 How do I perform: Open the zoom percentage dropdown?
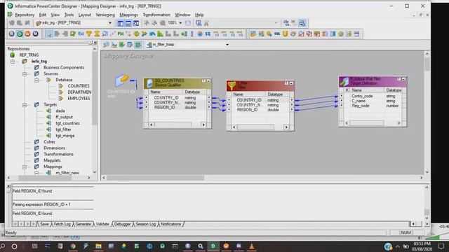tap(180, 23)
